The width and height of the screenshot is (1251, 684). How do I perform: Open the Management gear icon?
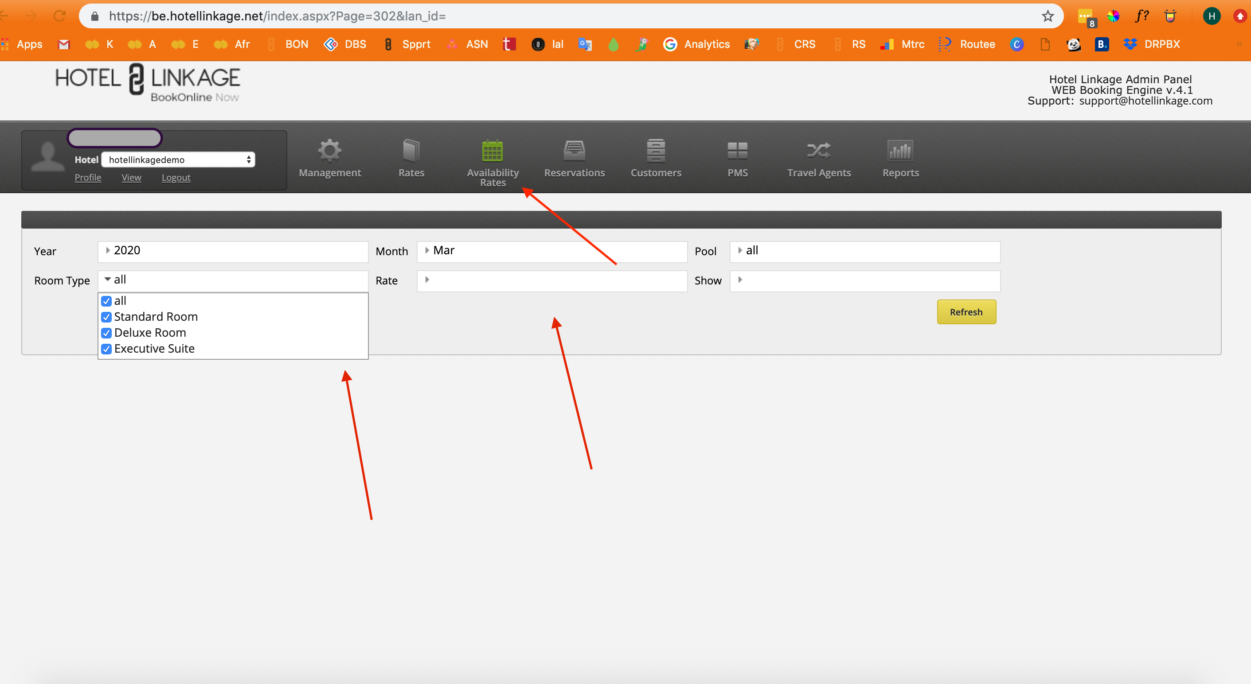click(330, 151)
